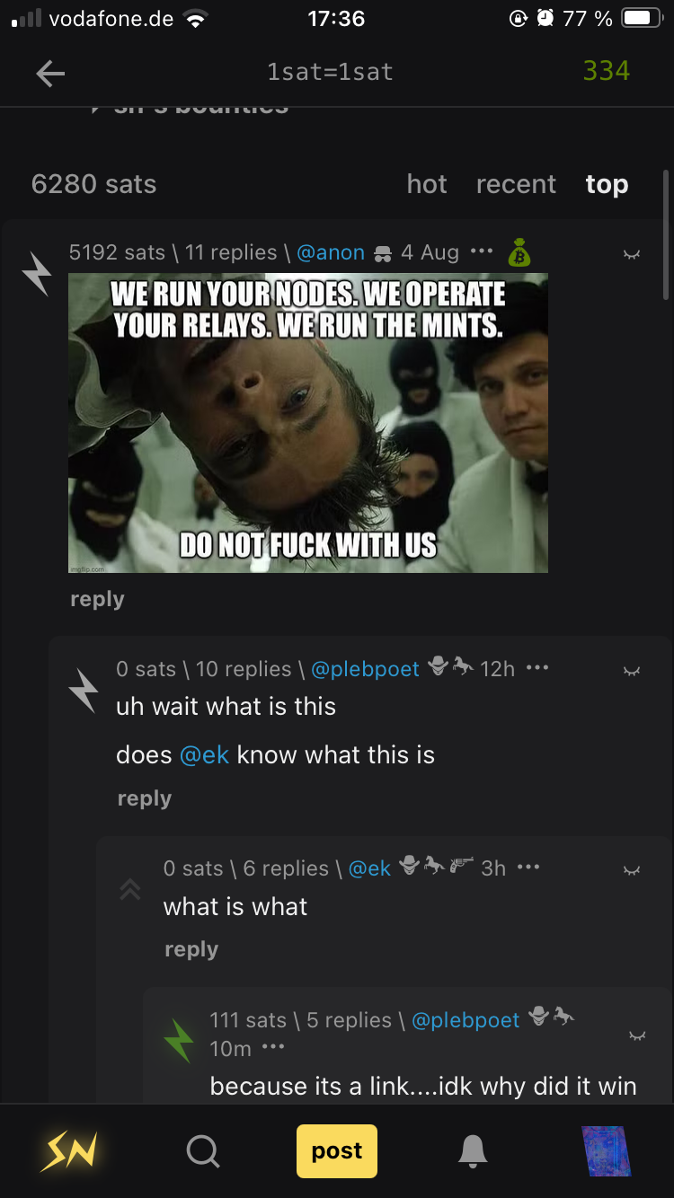Collapse ek's 3h comment thread
674x1198 pixels.
[632, 870]
